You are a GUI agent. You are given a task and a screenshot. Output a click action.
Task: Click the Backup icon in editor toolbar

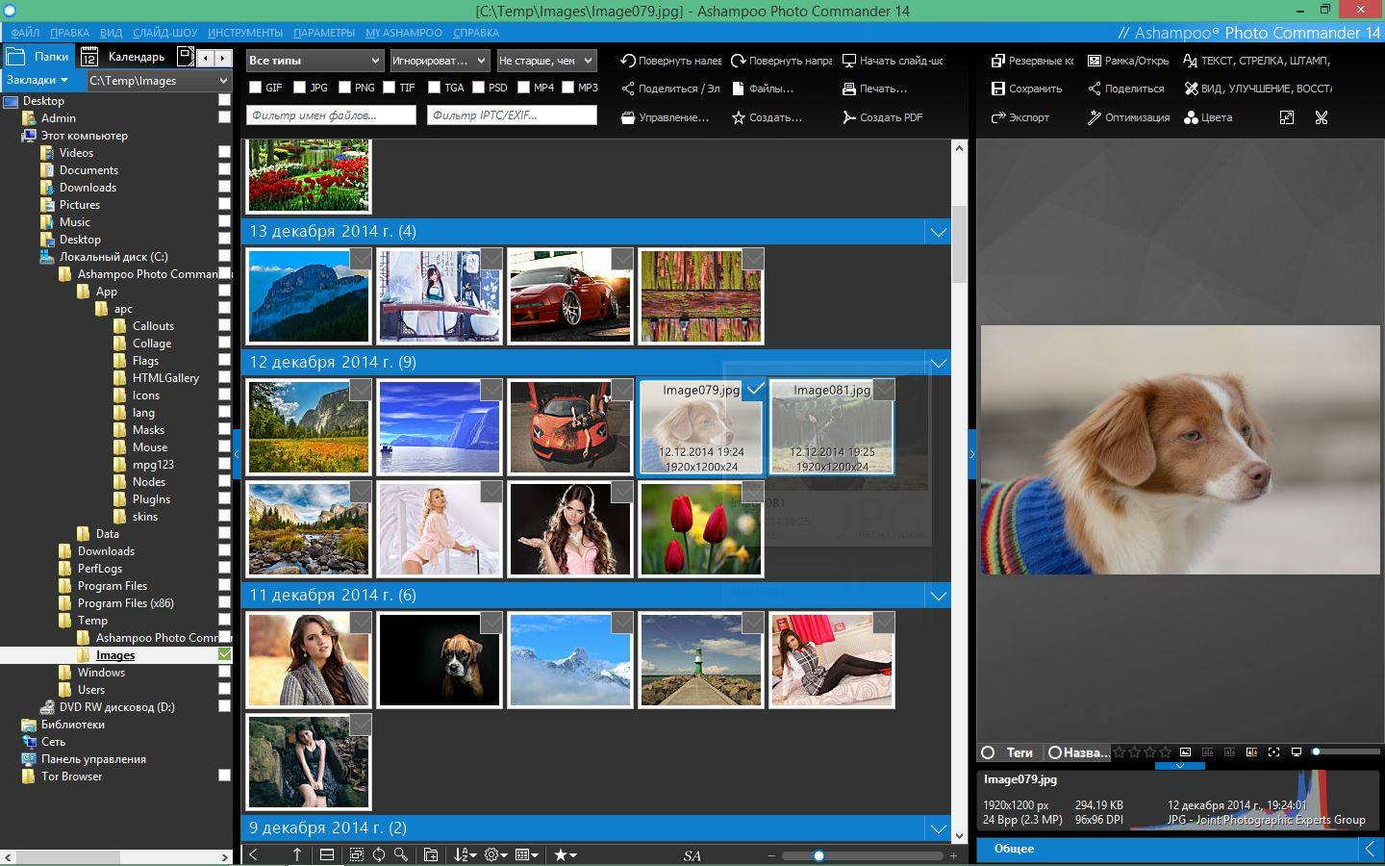coord(998,61)
